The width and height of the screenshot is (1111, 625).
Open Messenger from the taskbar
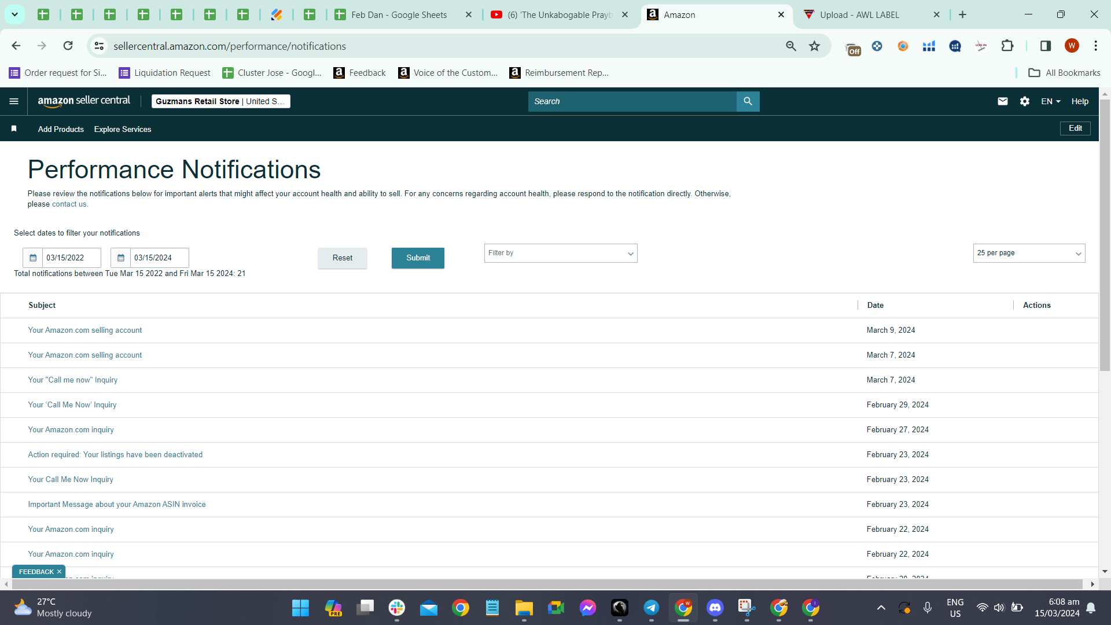point(588,608)
